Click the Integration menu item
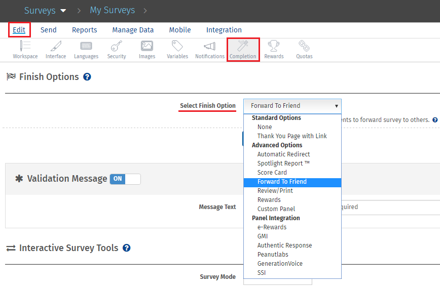The height and width of the screenshot is (287, 440). click(224, 30)
